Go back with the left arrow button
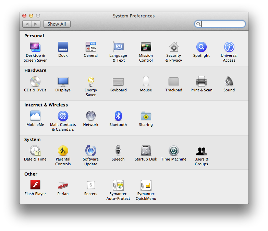 pos(27,24)
